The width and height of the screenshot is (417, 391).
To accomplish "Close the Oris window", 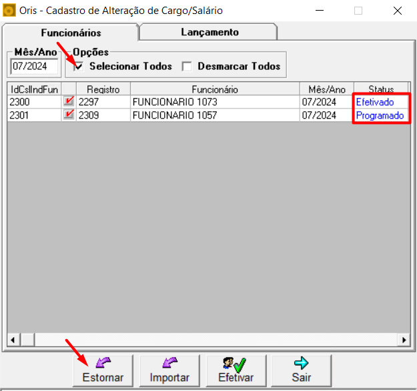I will pos(398,11).
